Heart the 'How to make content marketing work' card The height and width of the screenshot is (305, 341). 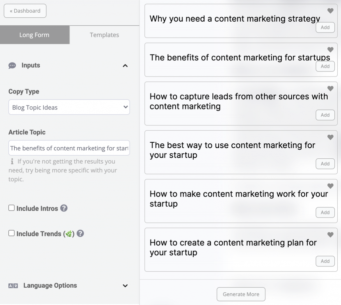click(x=330, y=186)
